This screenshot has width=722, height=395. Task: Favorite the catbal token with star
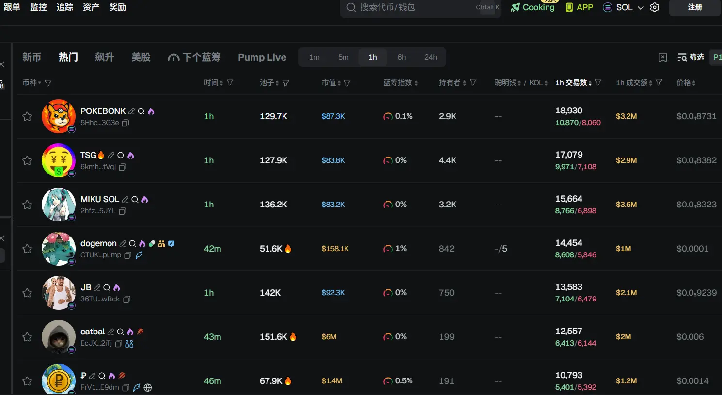pos(27,337)
